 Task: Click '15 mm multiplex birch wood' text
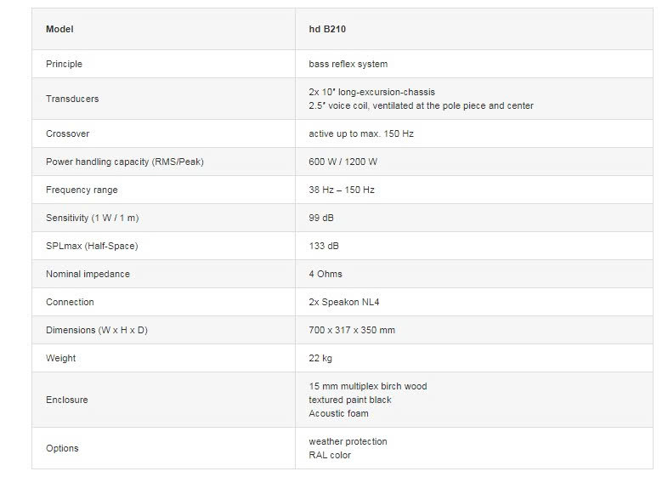[367, 386]
